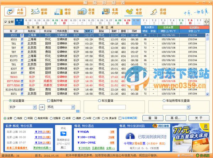This screenshot has height=158, width=213.
Task: Click the weather rain icon for 怀化
Action: pos(63,134)
